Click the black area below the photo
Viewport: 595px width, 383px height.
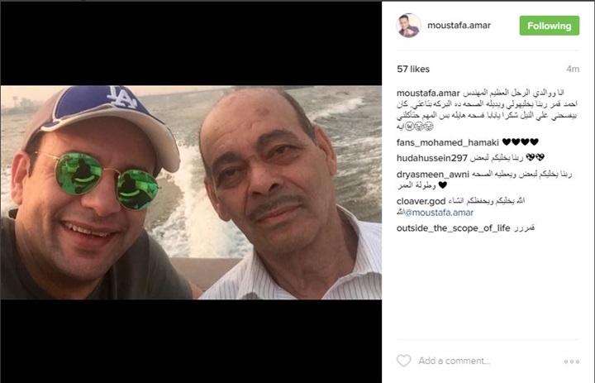[191, 341]
